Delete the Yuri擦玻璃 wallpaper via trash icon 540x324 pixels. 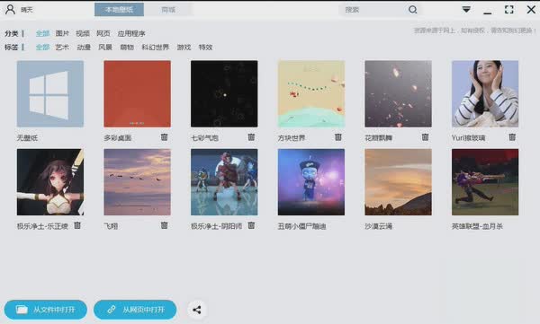pyautogui.click(x=512, y=137)
